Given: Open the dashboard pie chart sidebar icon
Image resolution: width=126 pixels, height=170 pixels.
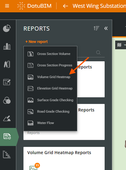Looking at the screenshot, I should [7, 28].
